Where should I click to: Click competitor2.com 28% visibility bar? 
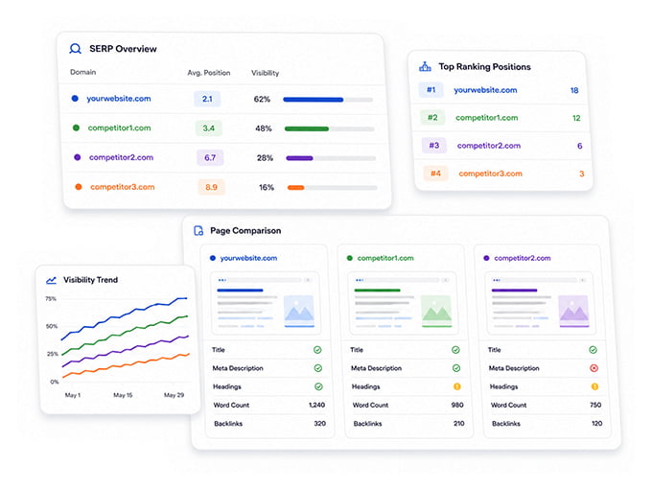pyautogui.click(x=331, y=158)
